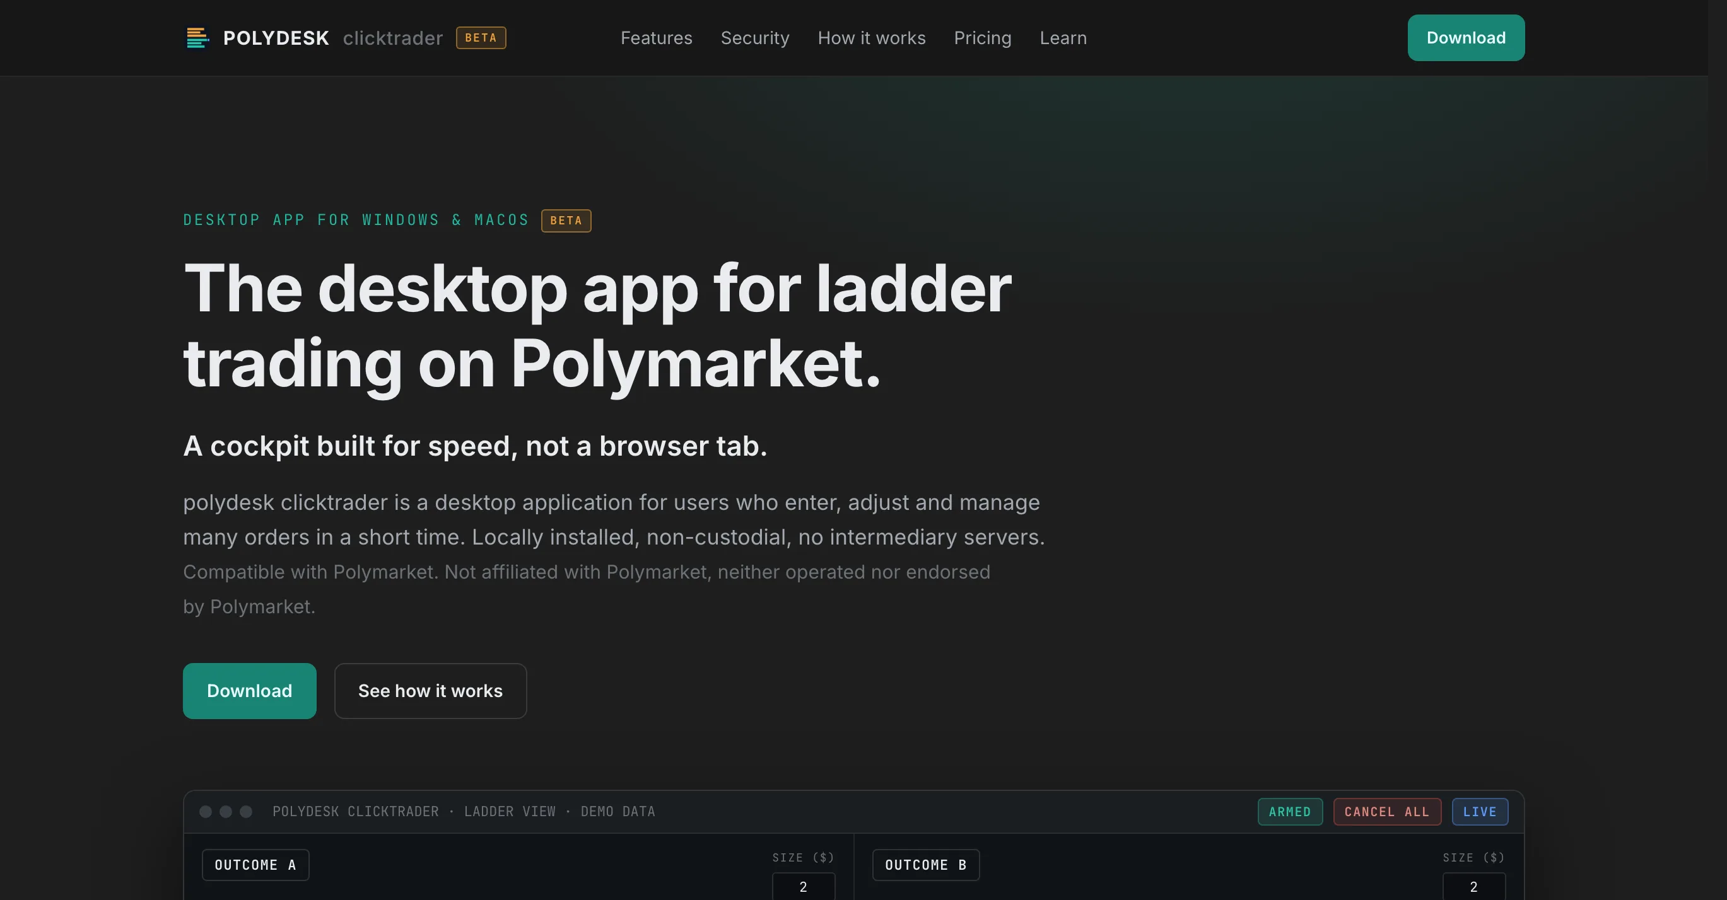Open the Learn nav link
Screen dimensions: 1727x900
1063,38
